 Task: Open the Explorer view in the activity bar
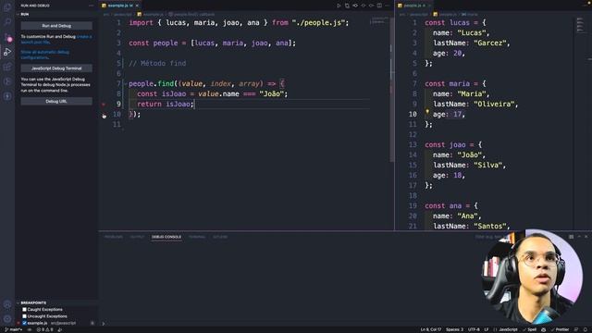tap(7, 7)
